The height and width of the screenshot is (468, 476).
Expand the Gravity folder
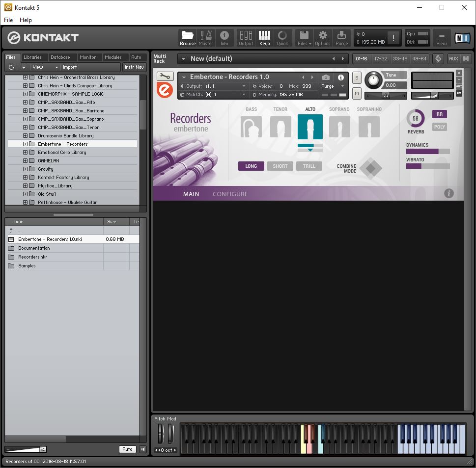click(x=25, y=169)
